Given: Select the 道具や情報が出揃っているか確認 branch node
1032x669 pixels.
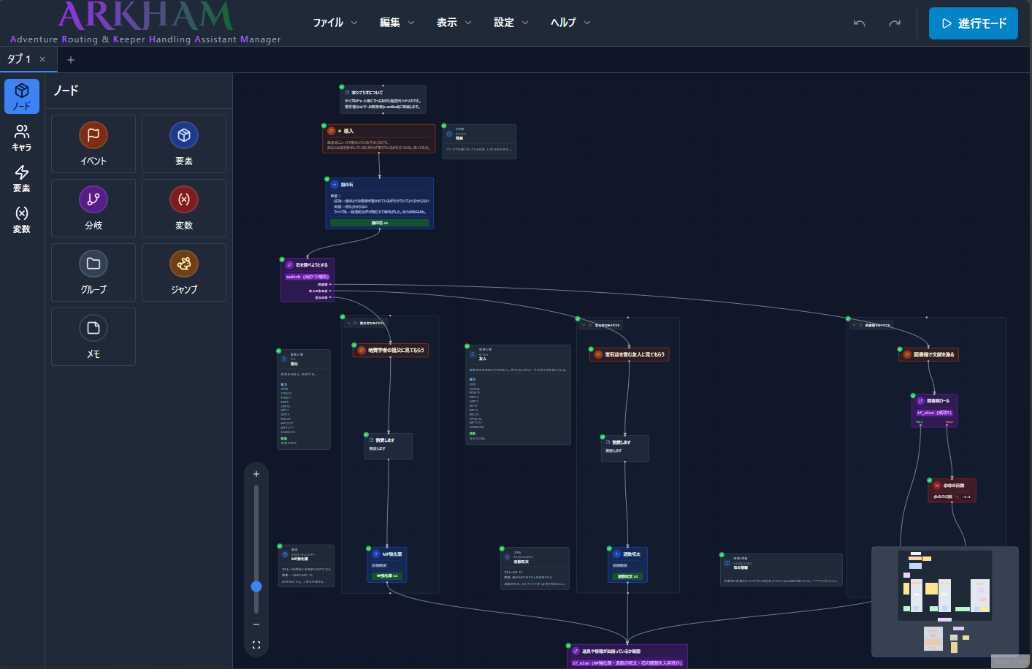Looking at the screenshot, I should [627, 656].
